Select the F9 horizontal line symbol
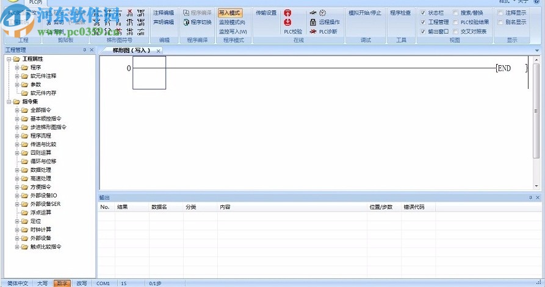 point(118,13)
